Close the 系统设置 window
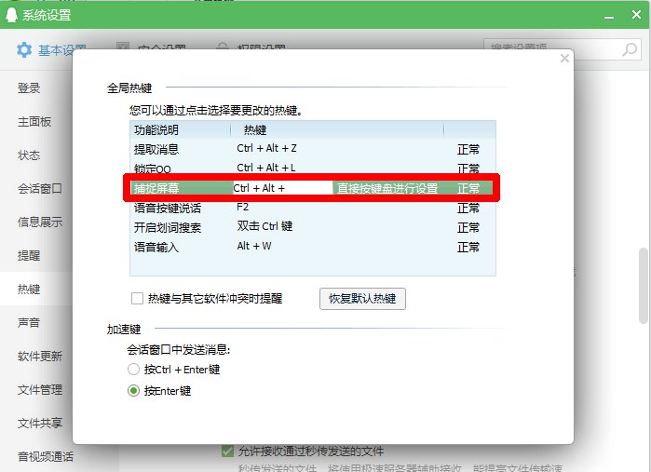The height and width of the screenshot is (472, 651). [636, 15]
